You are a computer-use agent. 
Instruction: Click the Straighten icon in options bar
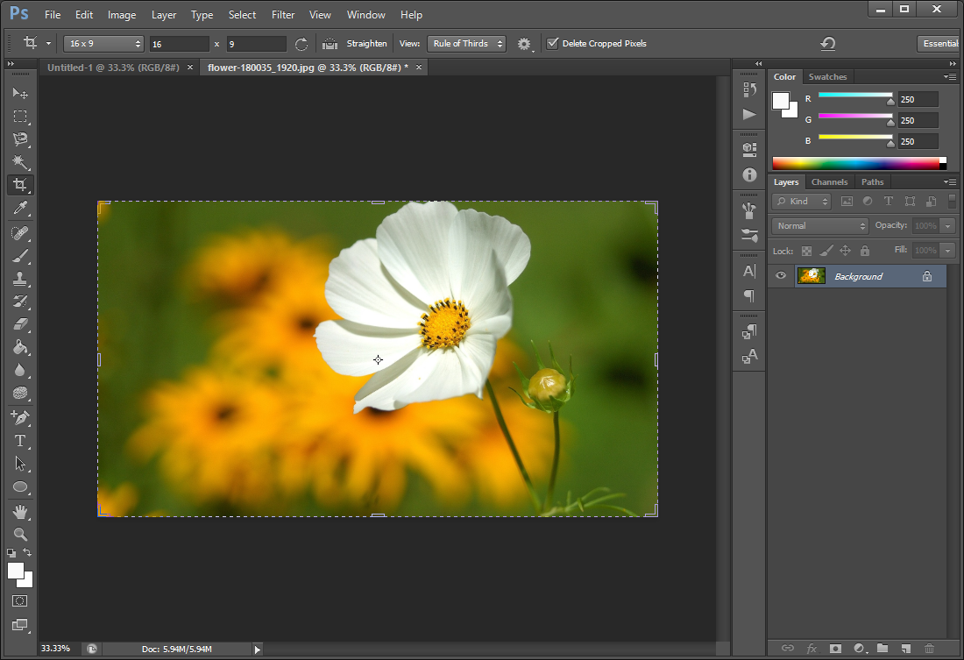(330, 43)
